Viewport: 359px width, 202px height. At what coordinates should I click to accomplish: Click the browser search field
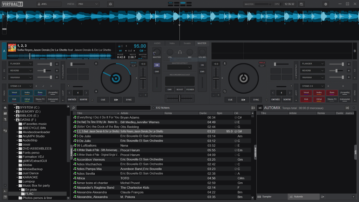click(114, 108)
